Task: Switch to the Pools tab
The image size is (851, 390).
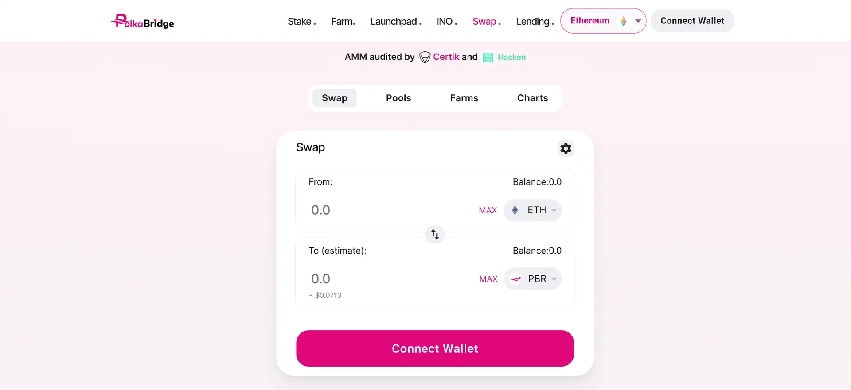Action: pos(398,98)
